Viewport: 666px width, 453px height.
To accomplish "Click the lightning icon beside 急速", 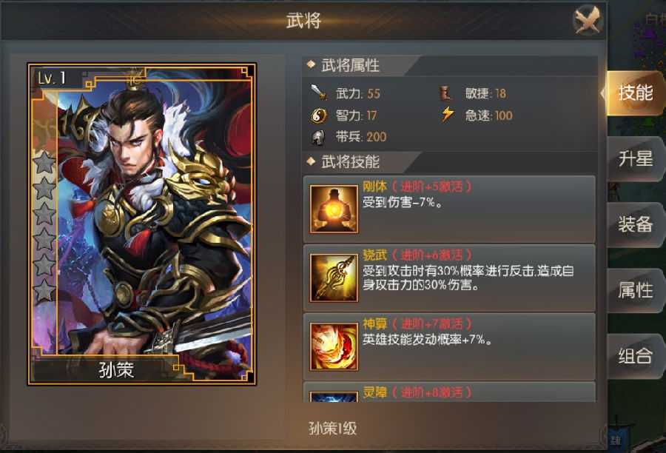I will (x=447, y=115).
